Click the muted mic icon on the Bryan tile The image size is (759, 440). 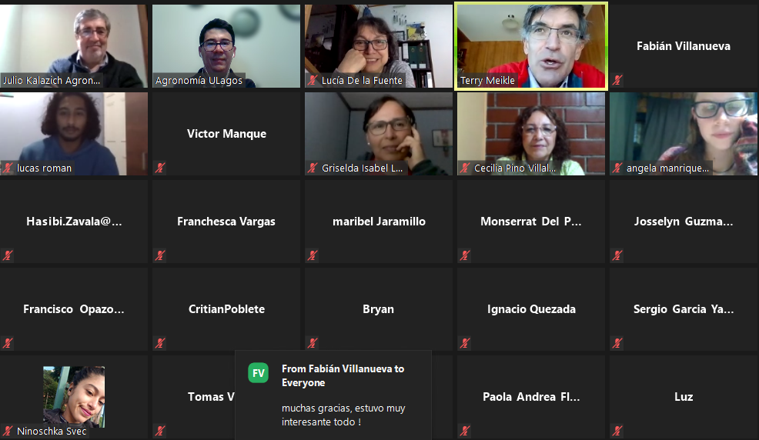click(313, 343)
